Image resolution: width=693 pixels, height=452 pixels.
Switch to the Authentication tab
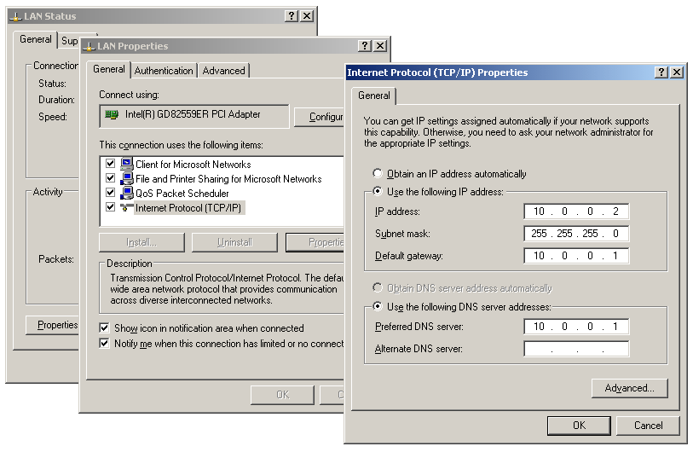point(164,71)
